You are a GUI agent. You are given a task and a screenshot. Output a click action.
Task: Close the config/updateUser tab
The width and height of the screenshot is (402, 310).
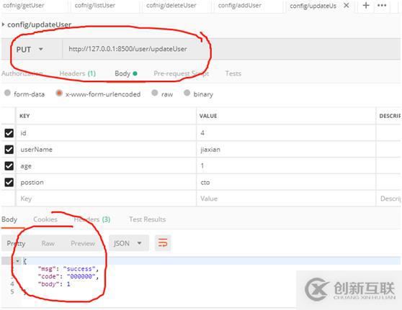tap(346, 5)
